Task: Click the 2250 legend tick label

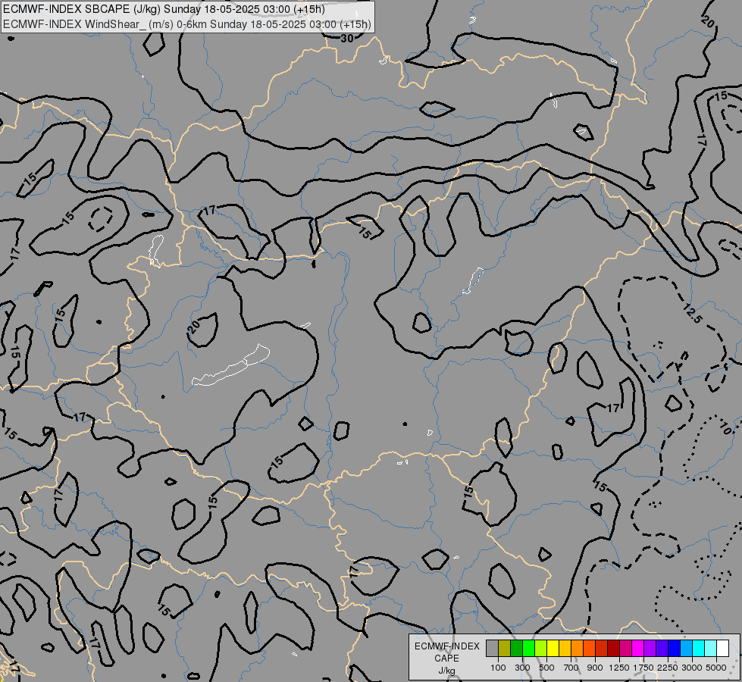Action: coord(667,668)
